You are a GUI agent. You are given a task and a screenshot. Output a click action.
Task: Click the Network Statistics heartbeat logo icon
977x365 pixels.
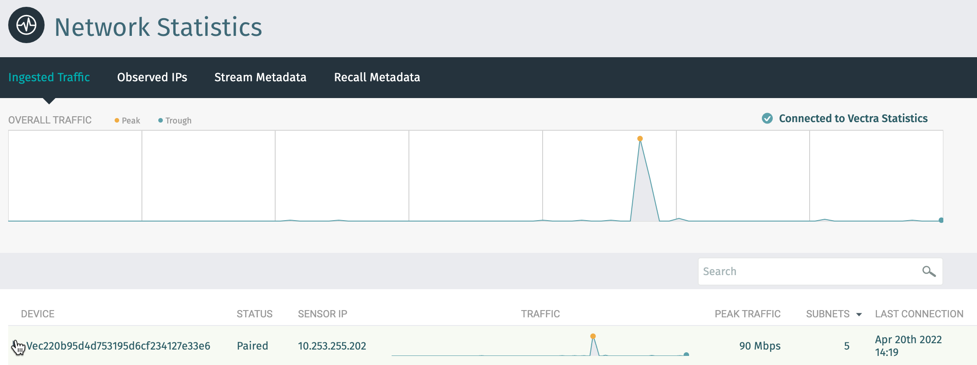click(26, 25)
